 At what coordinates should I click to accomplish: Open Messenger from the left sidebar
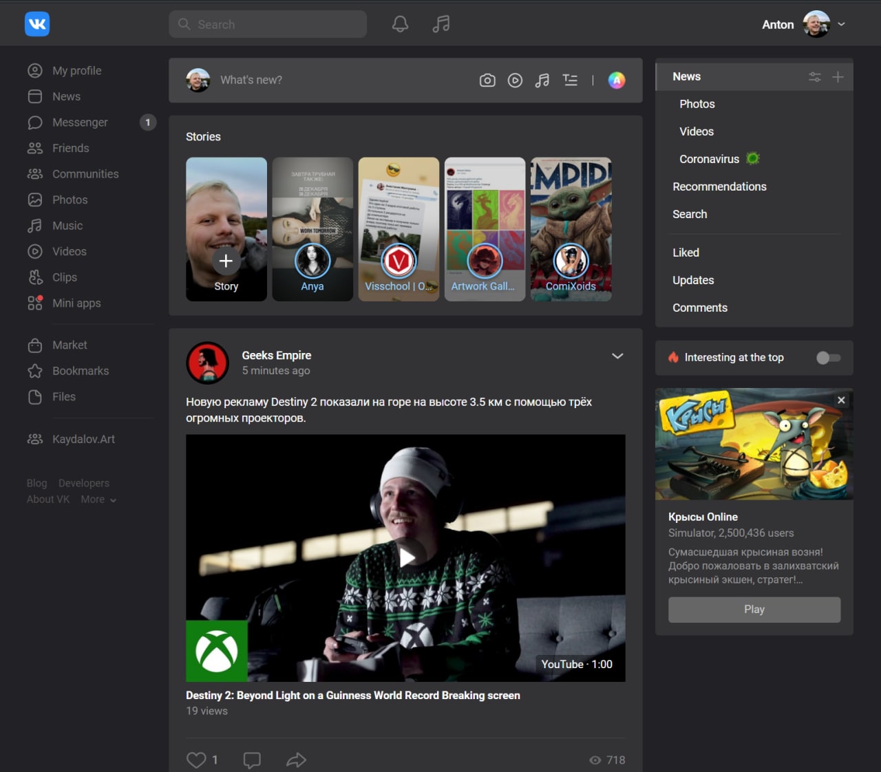coord(80,122)
